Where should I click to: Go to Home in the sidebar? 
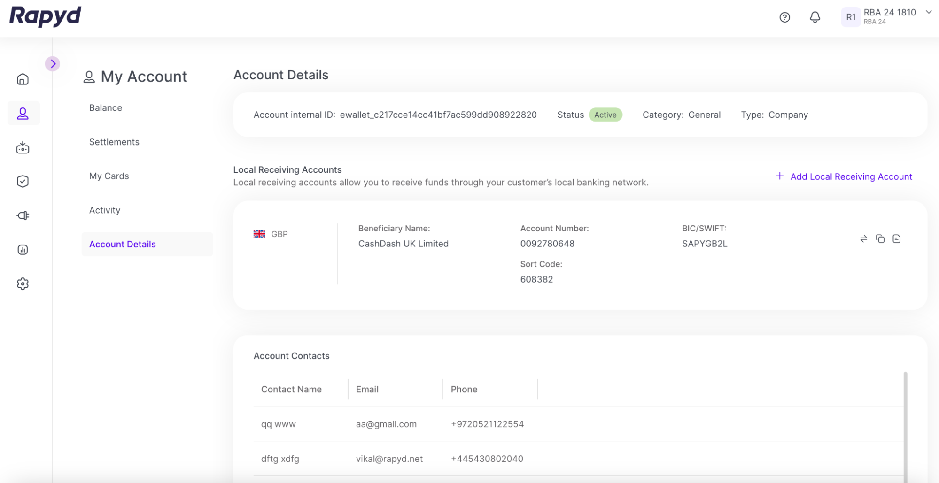click(x=23, y=79)
